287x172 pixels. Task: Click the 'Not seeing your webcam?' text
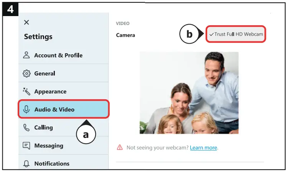[157, 147]
